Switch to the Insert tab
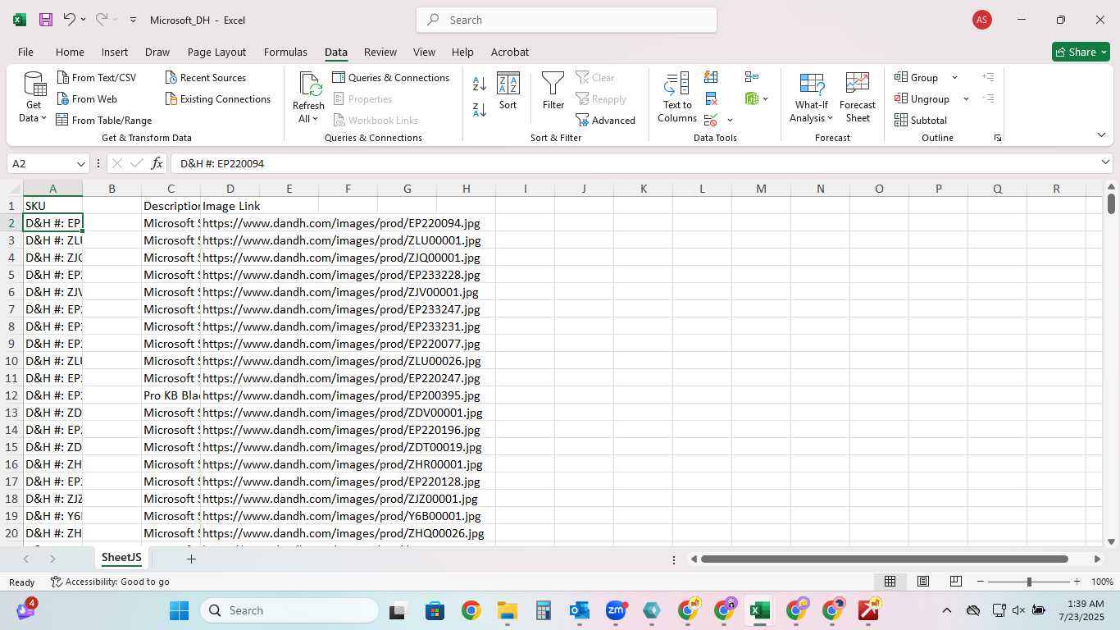 pos(115,52)
